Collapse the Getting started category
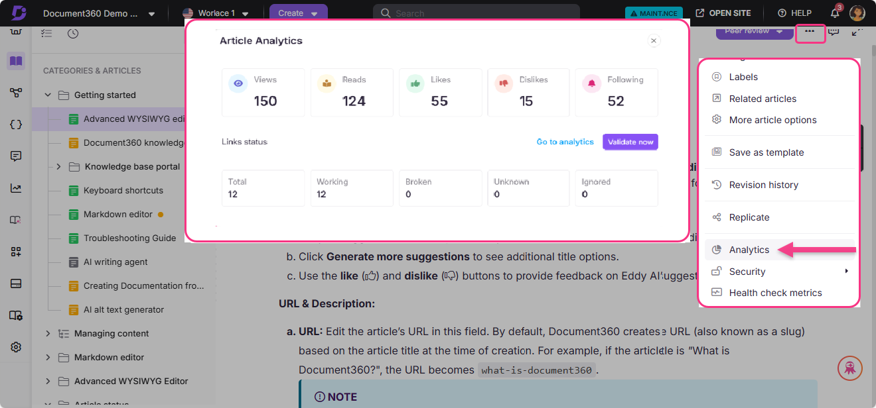 [x=48, y=95]
